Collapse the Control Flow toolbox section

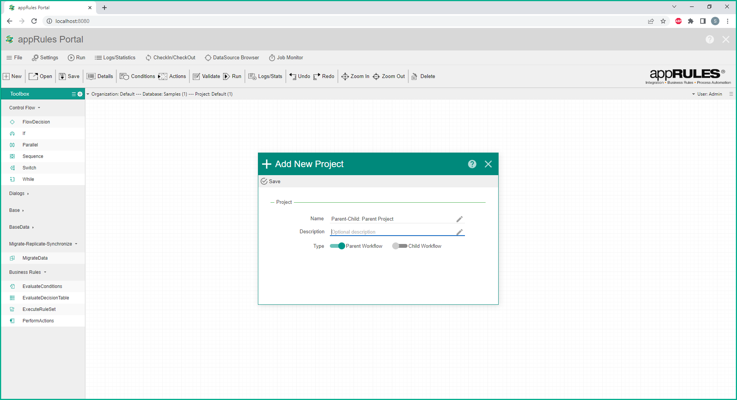24,108
